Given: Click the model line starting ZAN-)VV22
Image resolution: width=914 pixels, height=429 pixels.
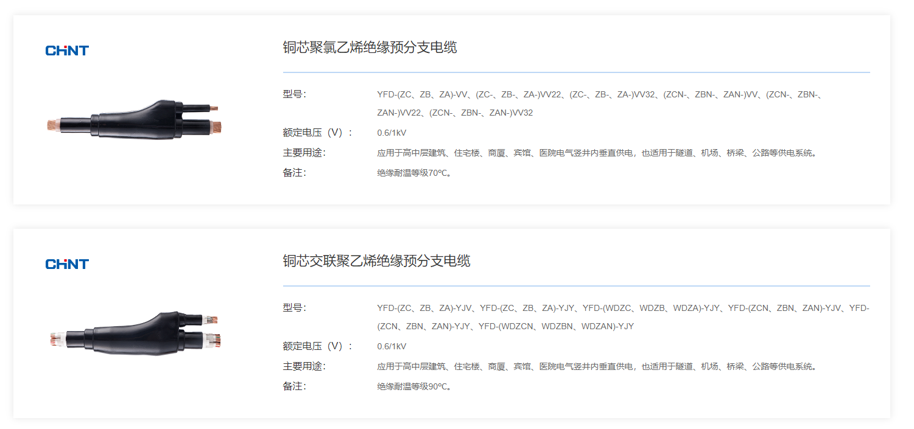Looking at the screenshot, I should tap(455, 113).
